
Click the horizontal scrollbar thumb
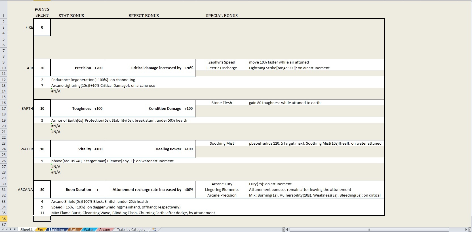pos(369,229)
